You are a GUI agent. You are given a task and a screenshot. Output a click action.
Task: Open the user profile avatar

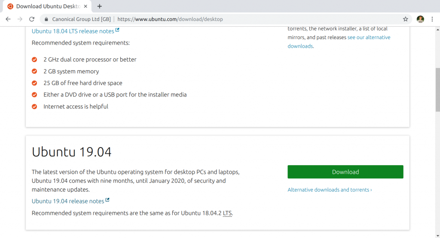420,19
